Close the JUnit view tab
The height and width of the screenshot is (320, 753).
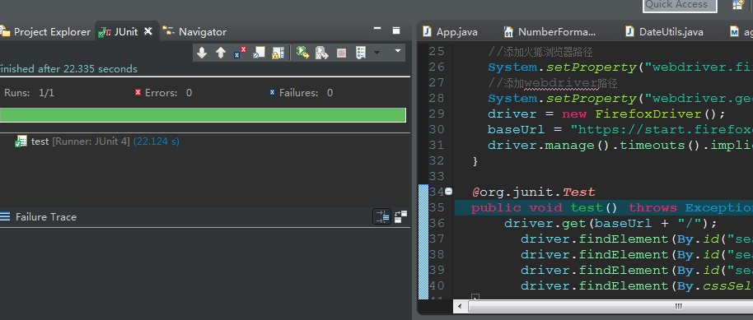[148, 31]
